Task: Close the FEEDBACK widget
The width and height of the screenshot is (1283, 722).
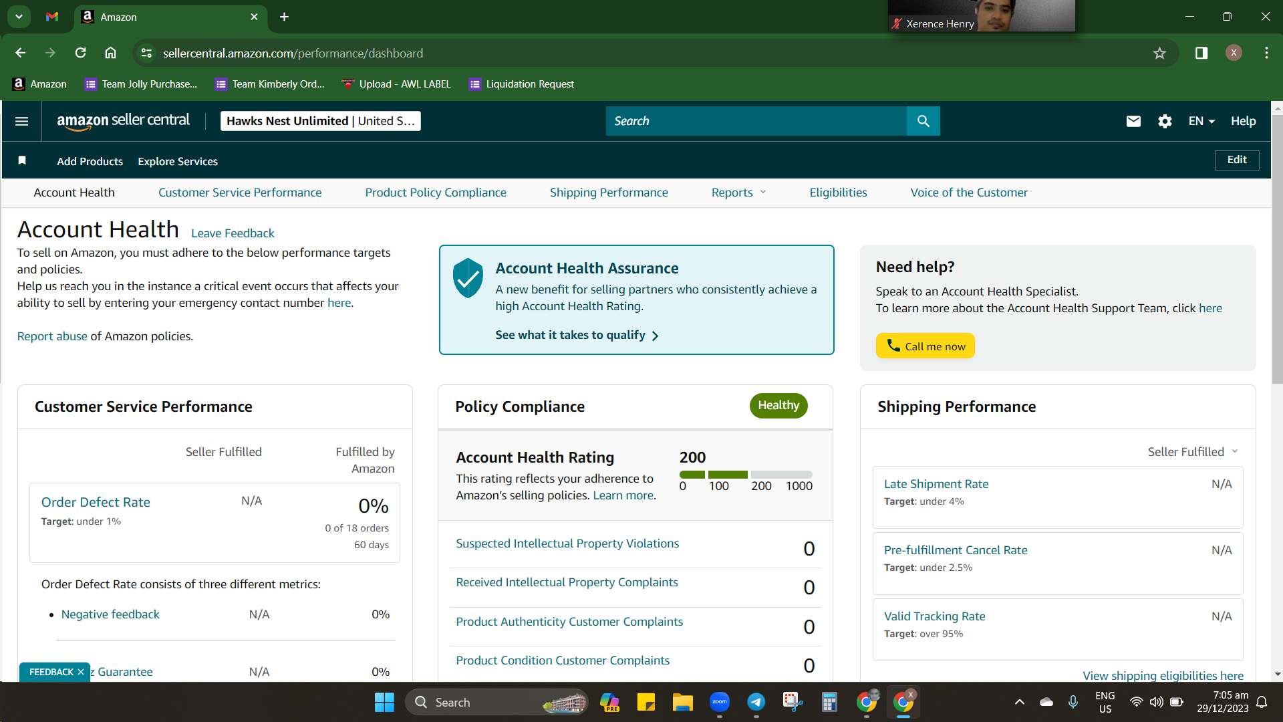Action: click(81, 672)
